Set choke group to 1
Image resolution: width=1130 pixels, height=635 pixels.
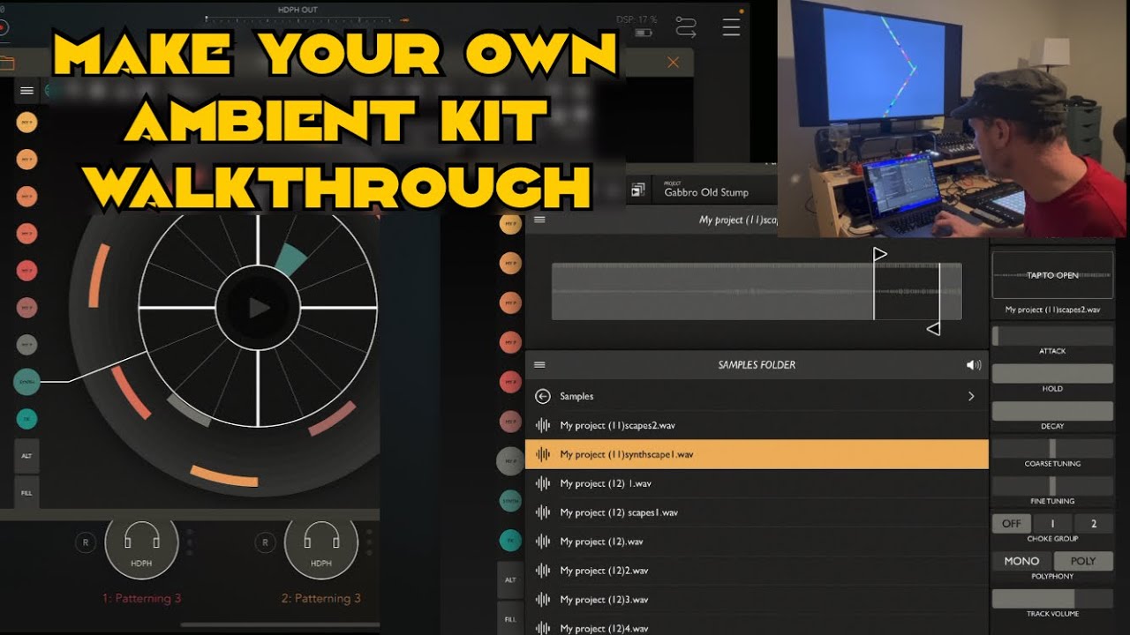pyautogui.click(x=1052, y=523)
